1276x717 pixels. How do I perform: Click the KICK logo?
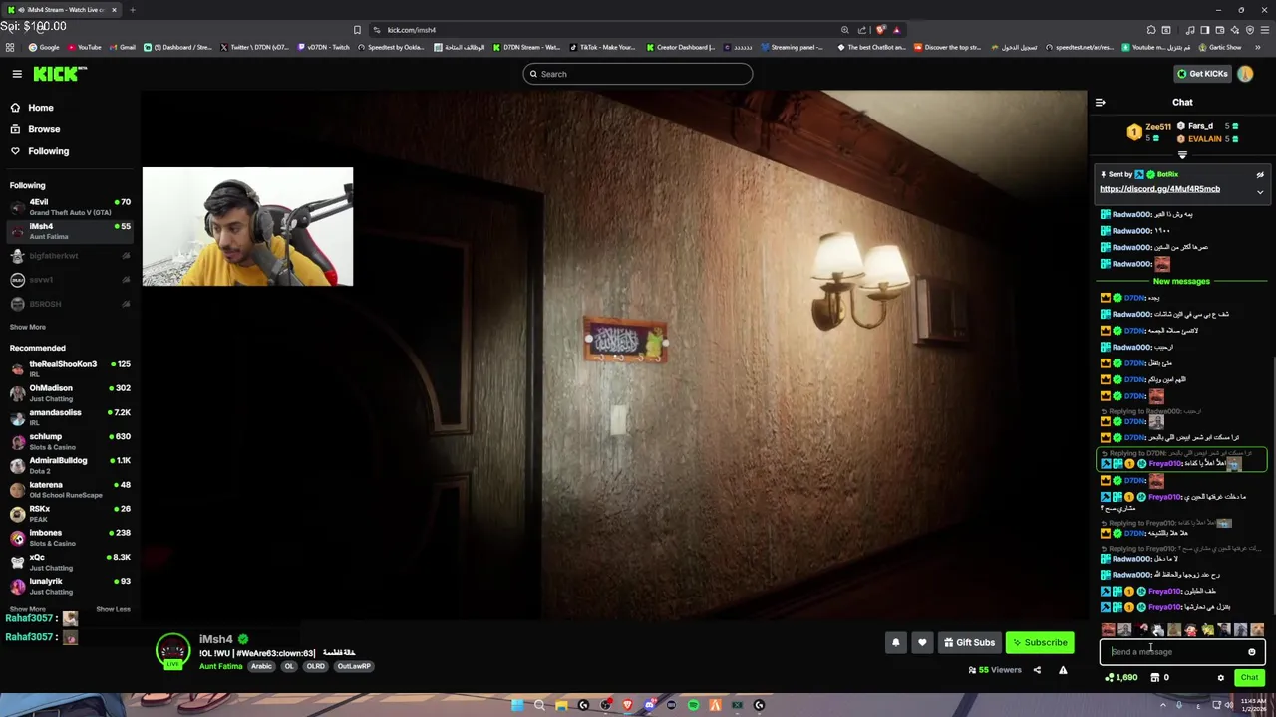(60, 74)
